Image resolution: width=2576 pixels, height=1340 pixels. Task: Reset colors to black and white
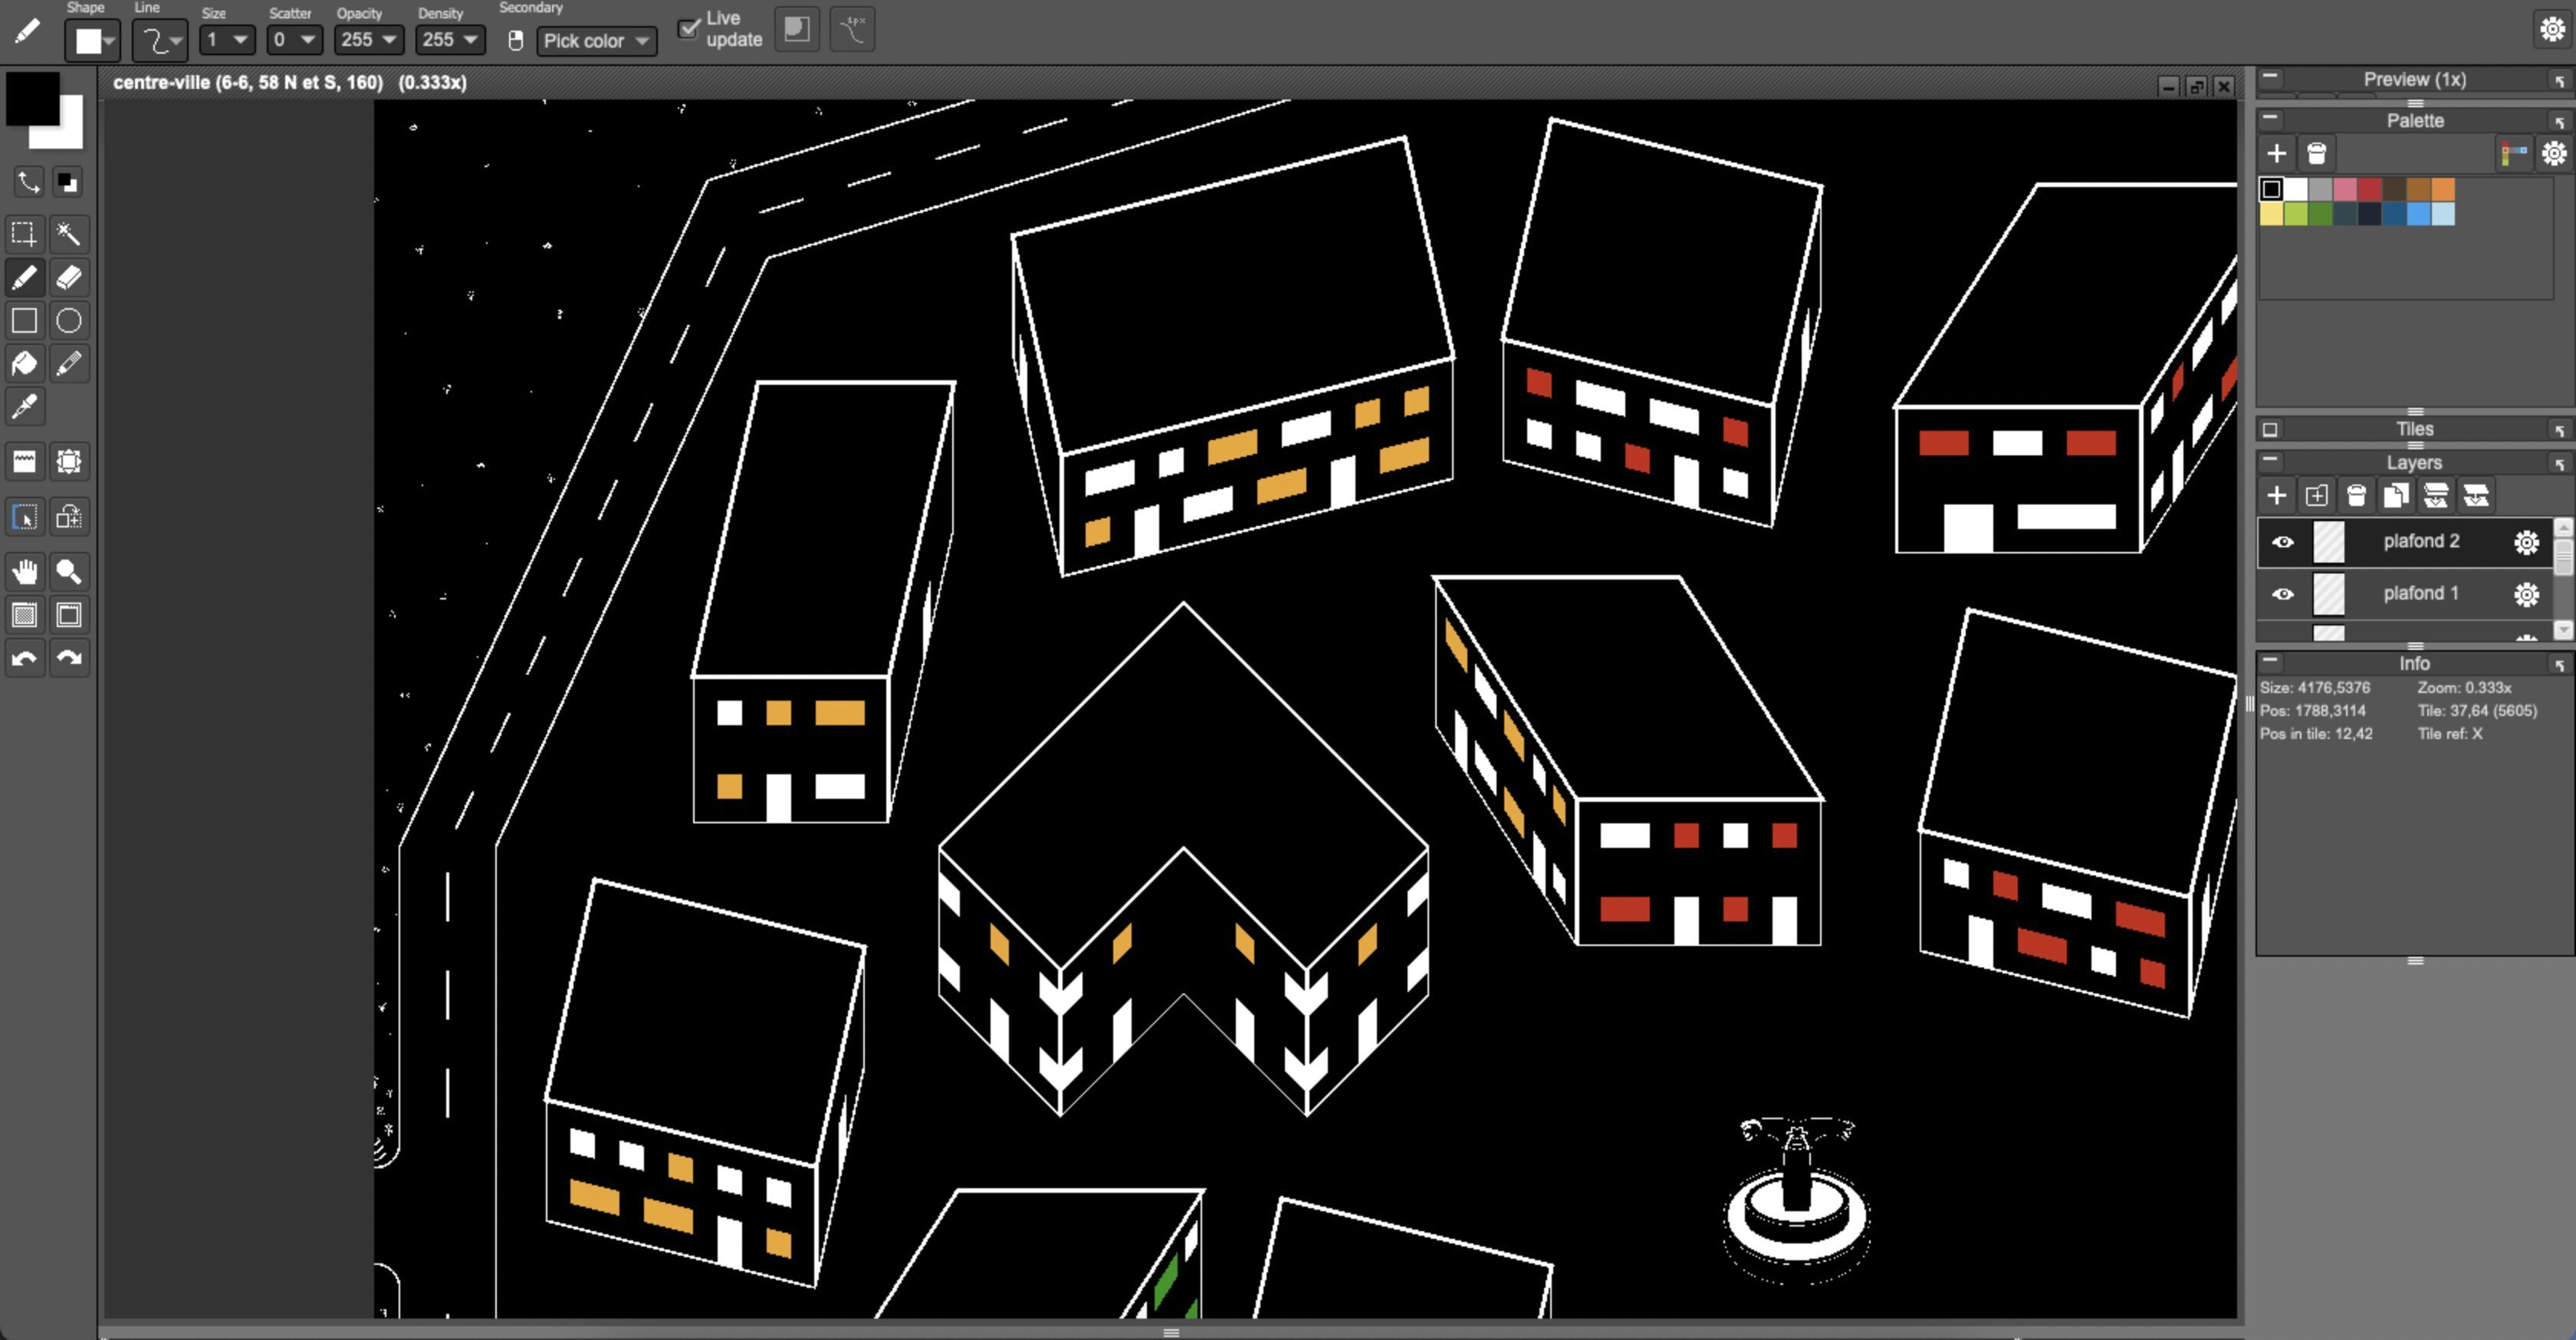[67, 182]
